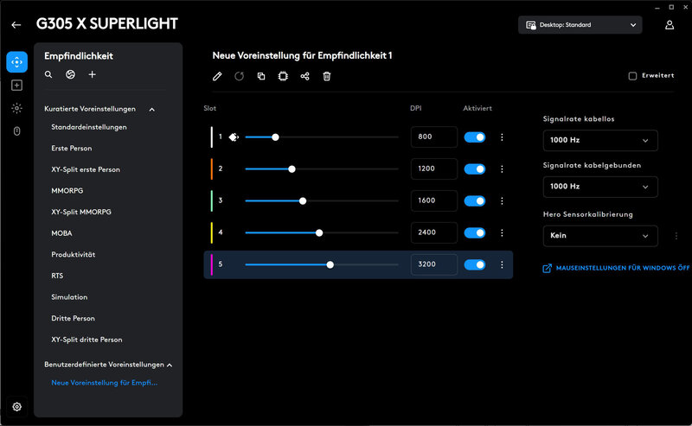Open the Desktop: Standard profile dropdown
The height and width of the screenshot is (426, 692).
pos(580,25)
